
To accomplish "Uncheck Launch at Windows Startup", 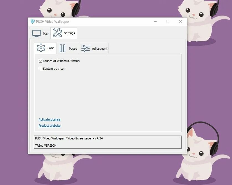I will tap(40, 61).
